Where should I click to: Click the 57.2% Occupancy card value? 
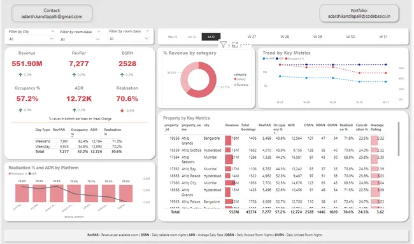[x=27, y=99]
